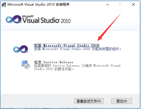Click description text 安装 Microsoft Visual Studio 2010 功能和所需的组件
The width and height of the screenshot is (141, 109).
[78, 49]
